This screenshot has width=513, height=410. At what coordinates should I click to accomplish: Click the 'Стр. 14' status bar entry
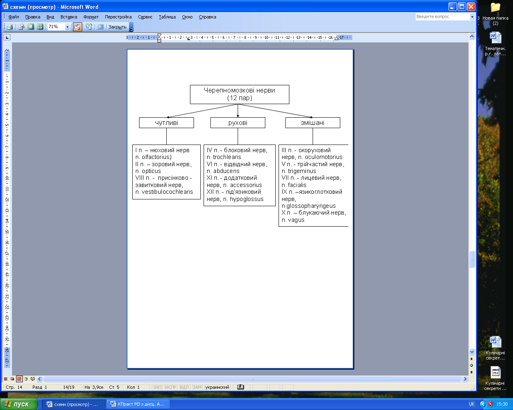(x=14, y=387)
